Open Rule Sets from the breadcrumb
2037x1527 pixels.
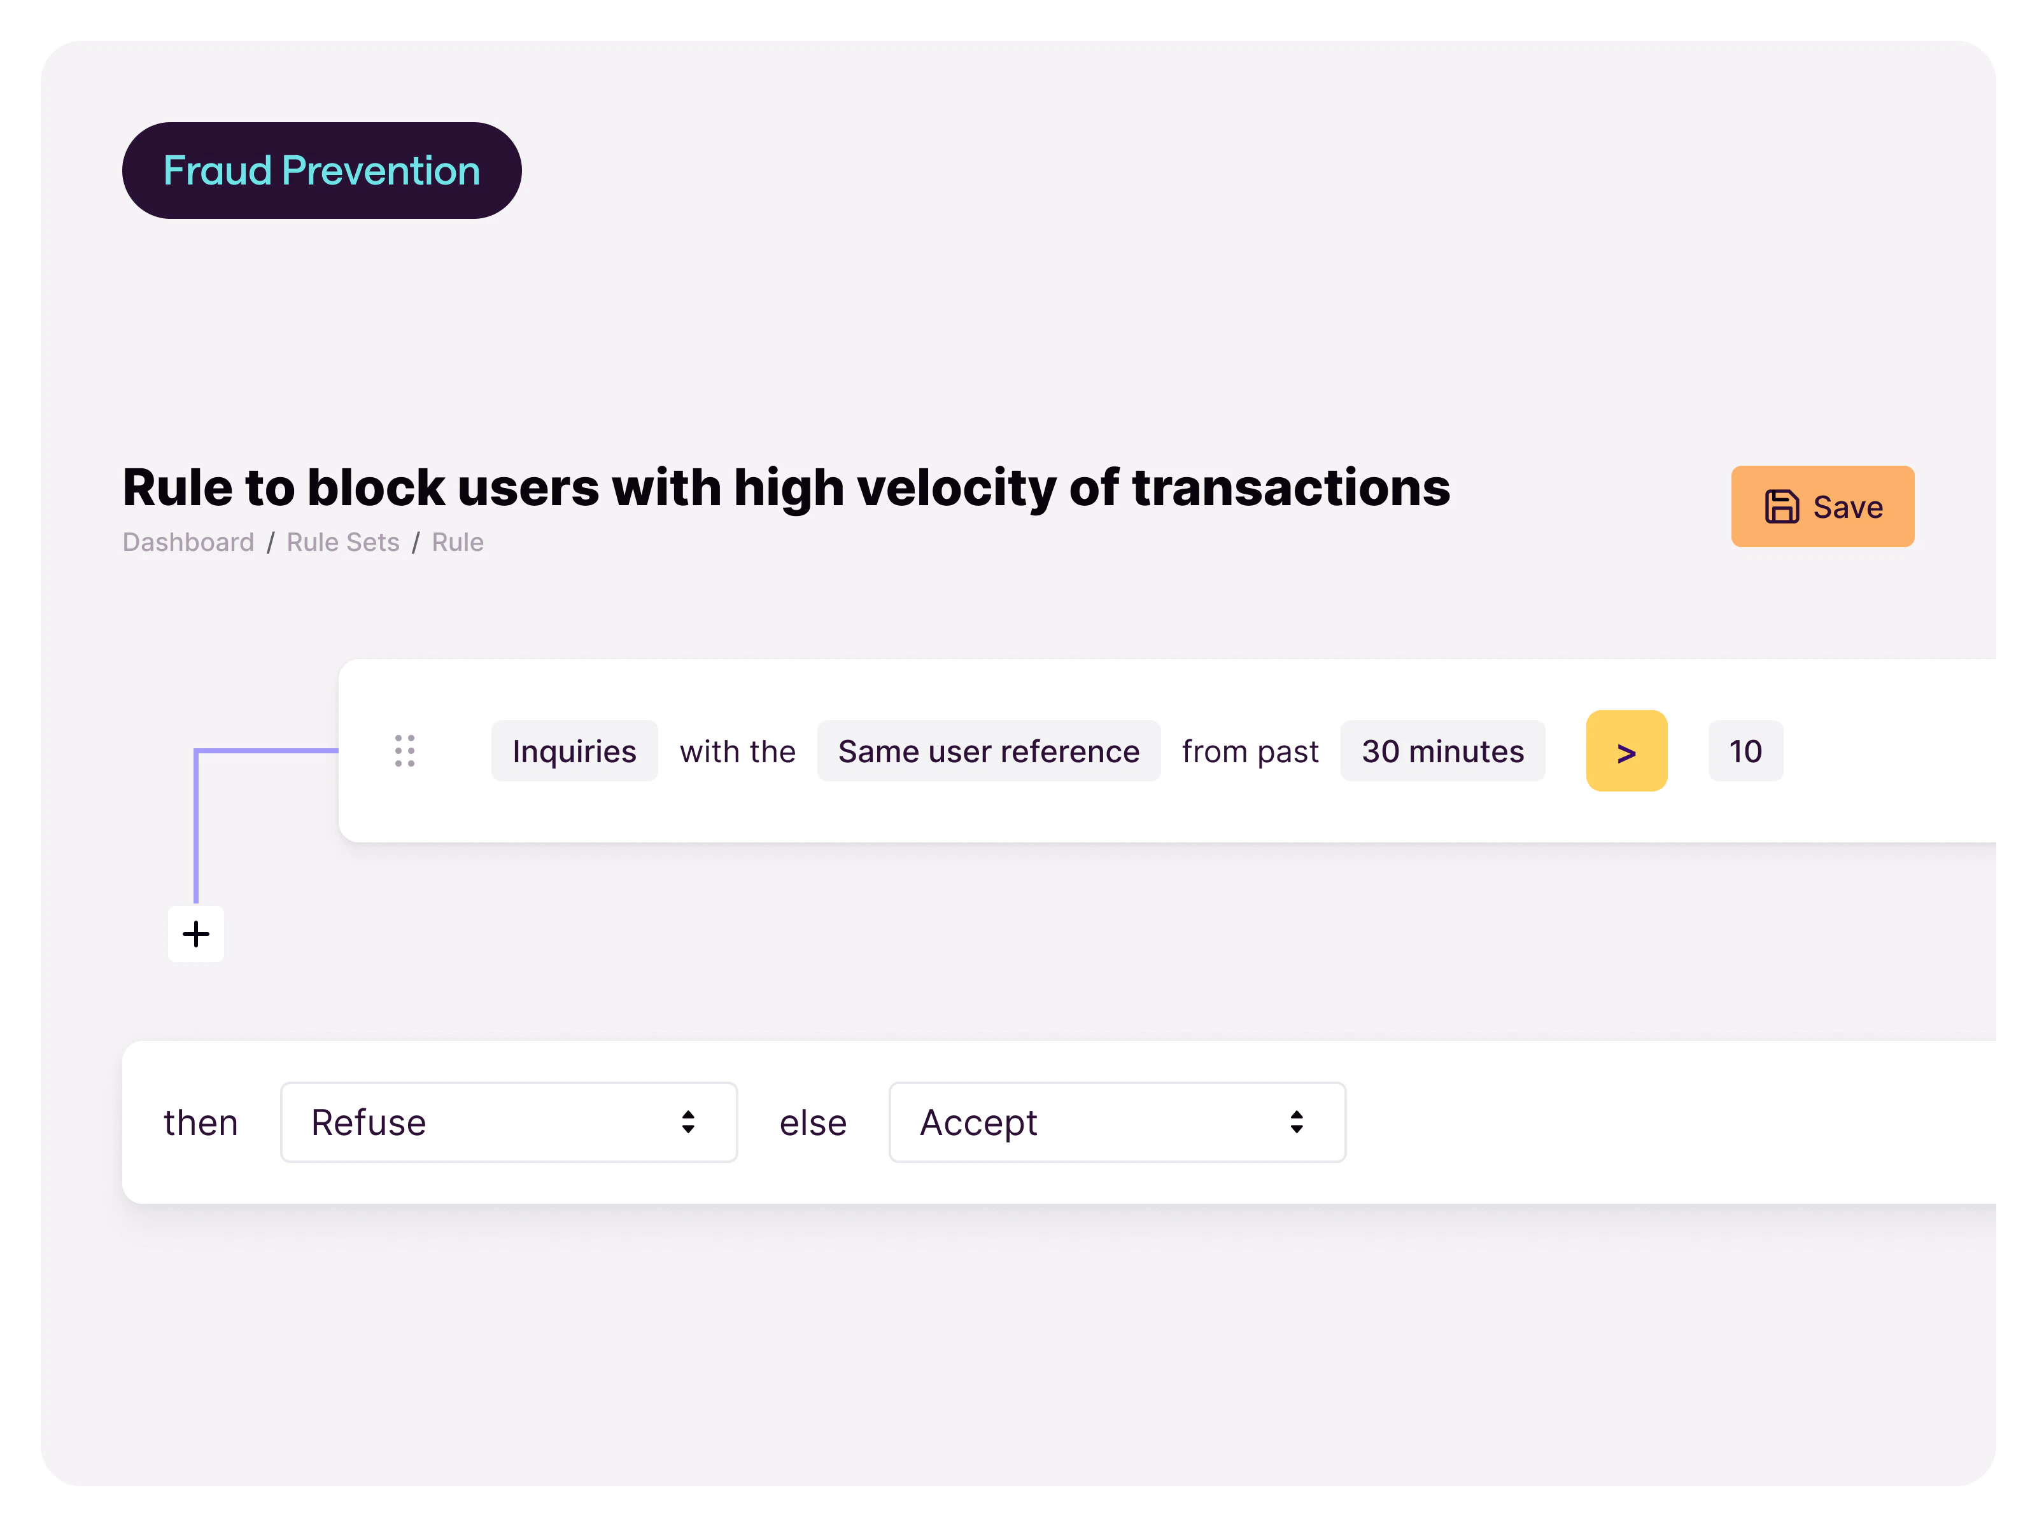click(342, 542)
